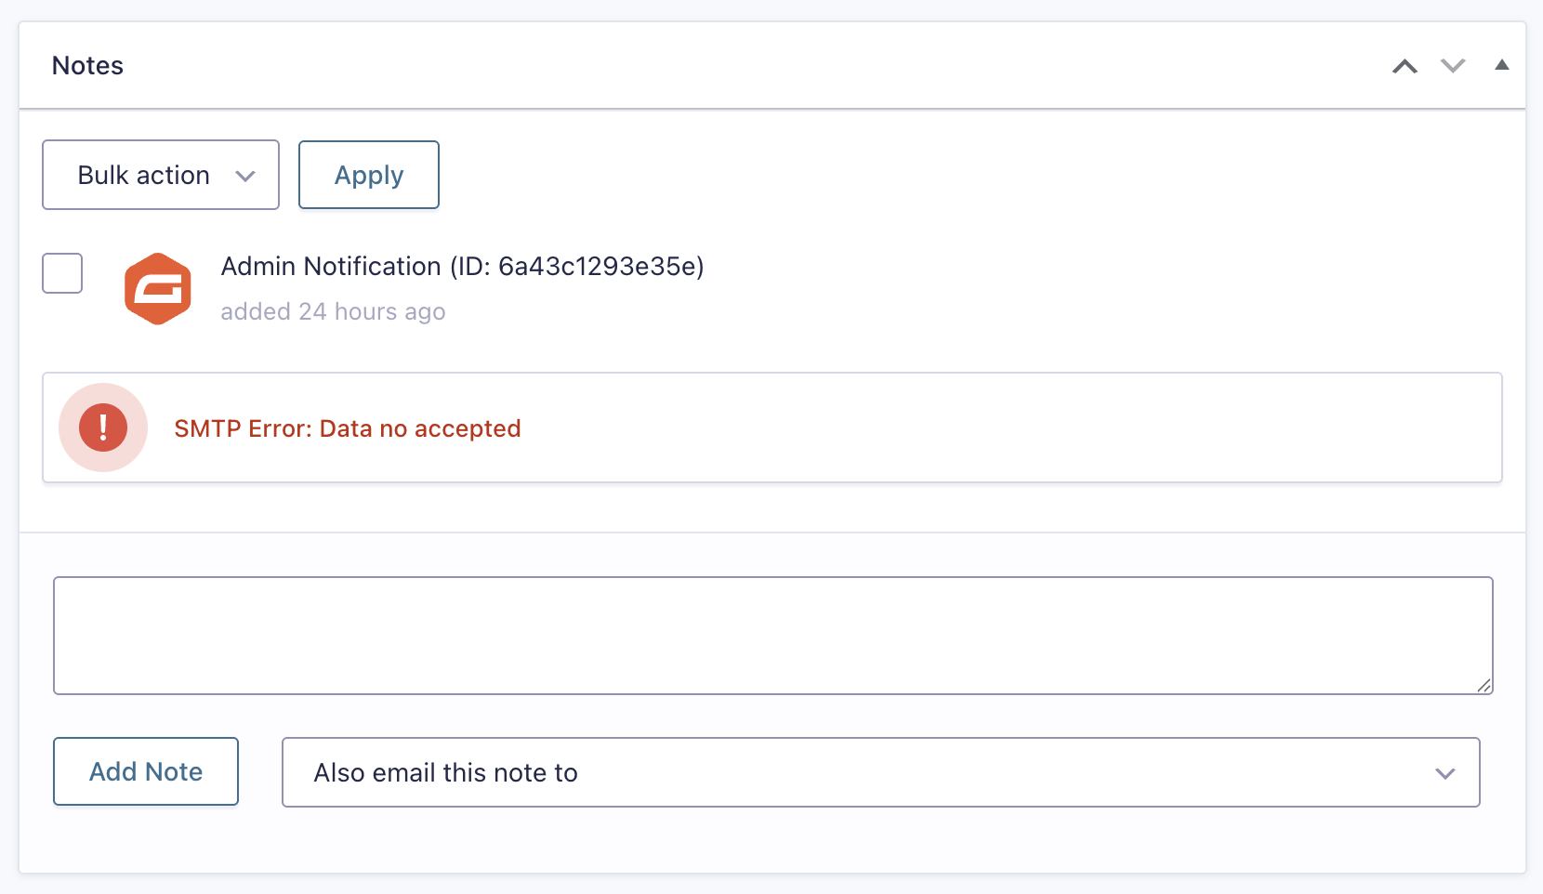
Task: Click SMTP Error message text
Action: pos(348,428)
